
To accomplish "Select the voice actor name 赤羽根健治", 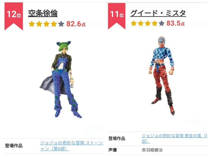I will click(x=152, y=150).
